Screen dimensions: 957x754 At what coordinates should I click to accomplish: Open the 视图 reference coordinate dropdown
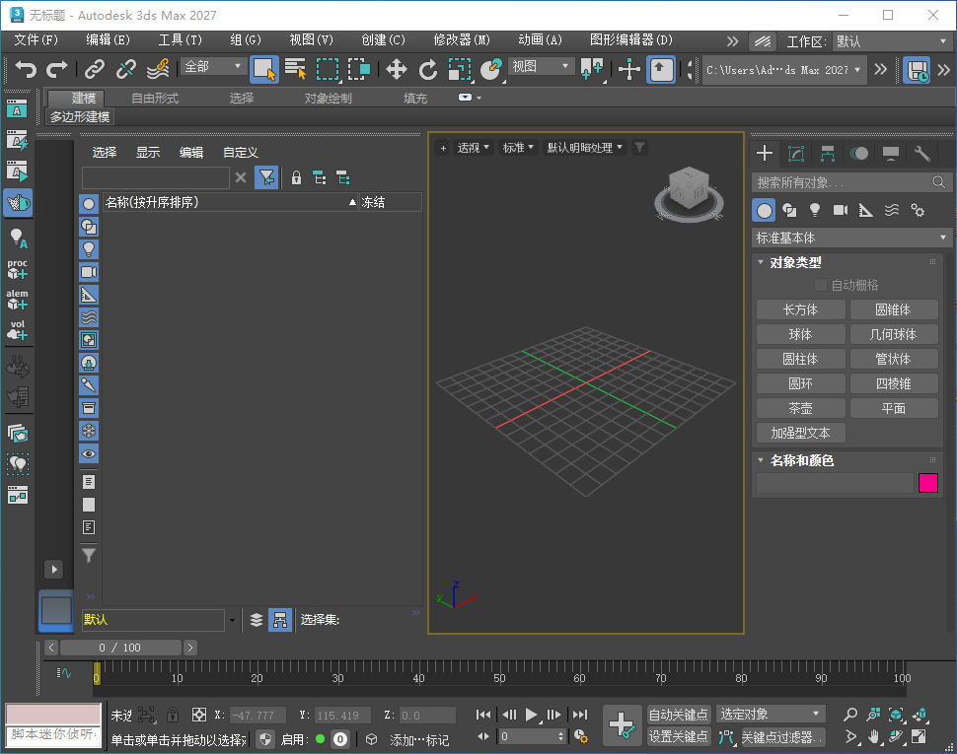point(541,66)
